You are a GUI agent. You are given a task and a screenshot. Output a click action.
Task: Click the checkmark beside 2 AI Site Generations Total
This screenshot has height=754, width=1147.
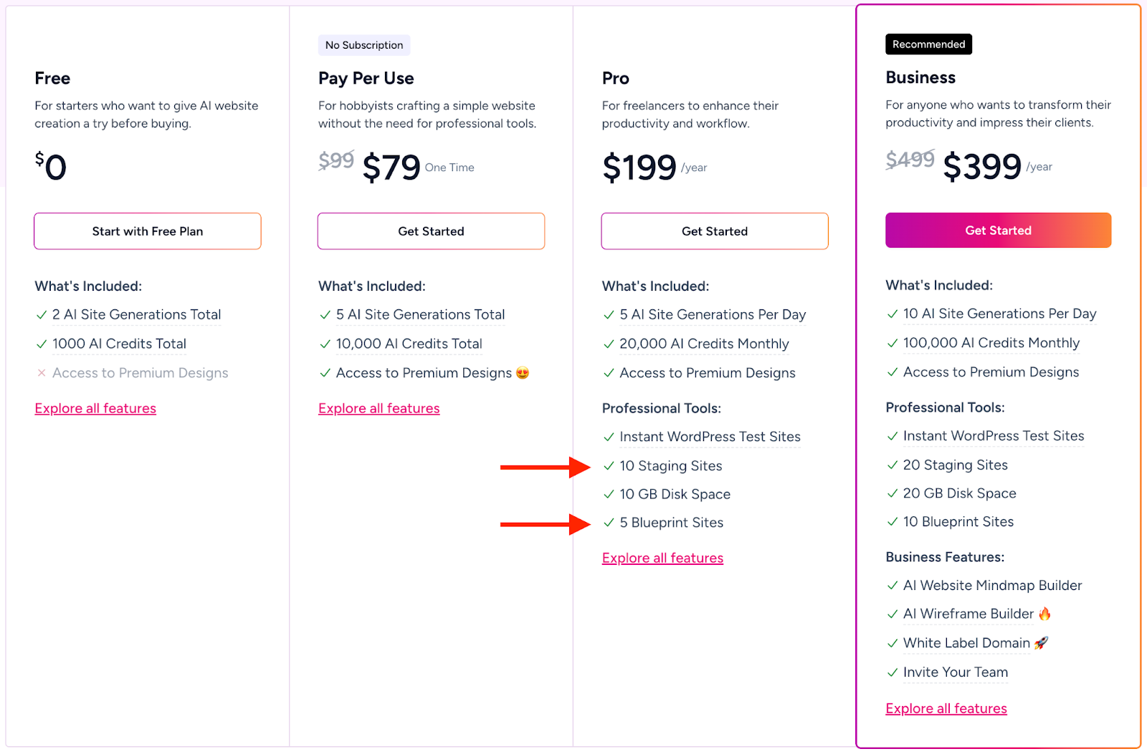[41, 315]
